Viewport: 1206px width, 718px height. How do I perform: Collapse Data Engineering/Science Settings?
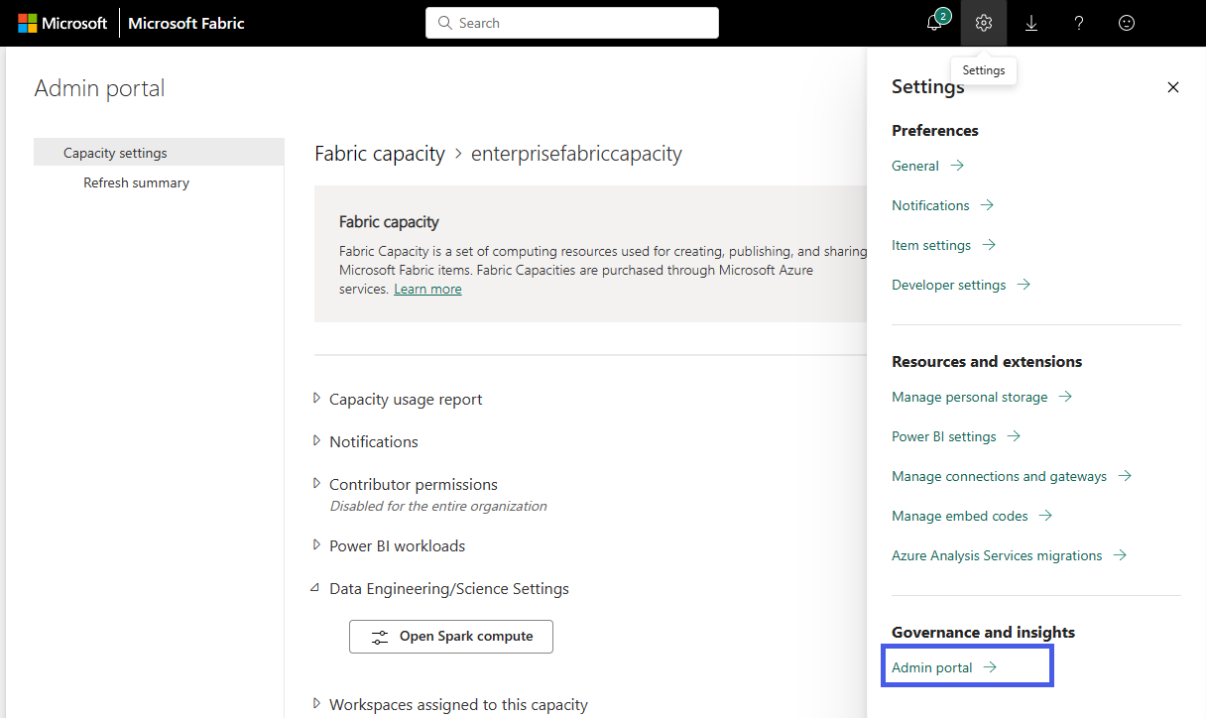pyautogui.click(x=317, y=588)
